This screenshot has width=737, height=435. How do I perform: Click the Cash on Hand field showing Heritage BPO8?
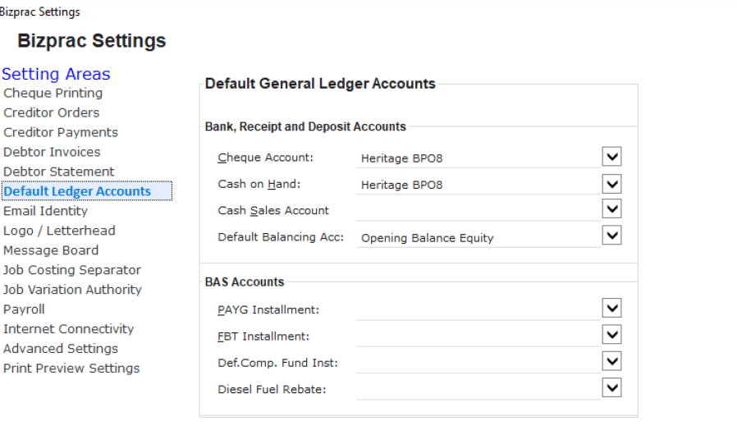(478, 185)
